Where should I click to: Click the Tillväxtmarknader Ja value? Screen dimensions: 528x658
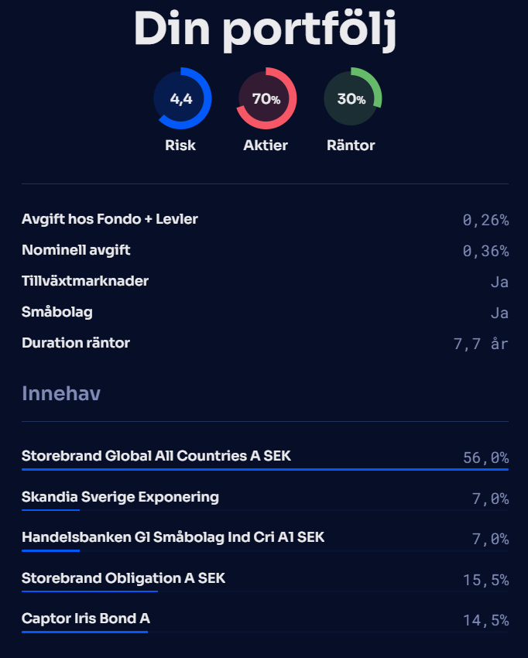[x=499, y=282]
